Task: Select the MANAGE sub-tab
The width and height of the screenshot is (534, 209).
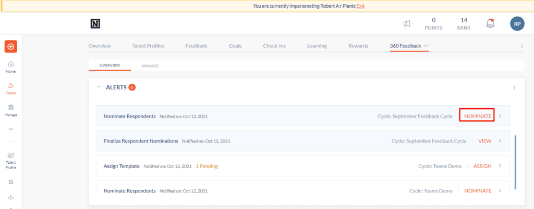Action: click(150, 66)
